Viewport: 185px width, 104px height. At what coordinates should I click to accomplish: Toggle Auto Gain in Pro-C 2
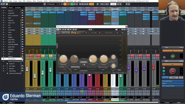(x=112, y=62)
